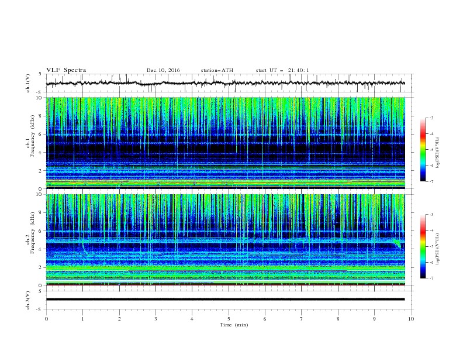Select the ch.1 "Frequency (kHz)" axis label
Screen dimensions: 463x358
click(33, 136)
